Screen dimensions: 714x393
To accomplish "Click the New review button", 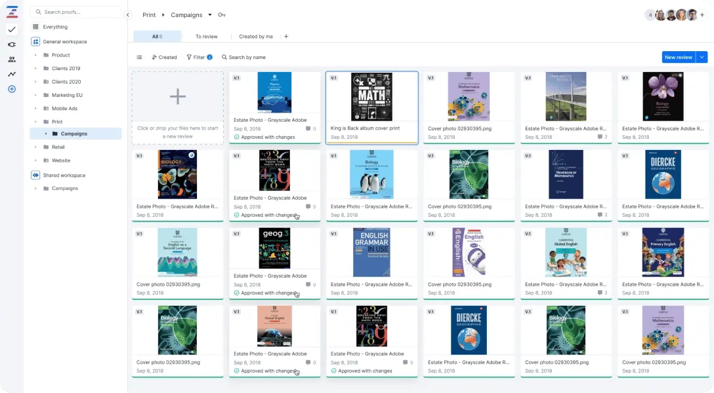I will click(x=678, y=57).
